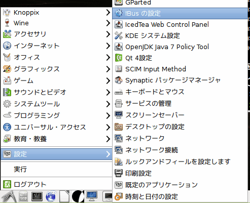Viewport: 250px width, 203px height.
Task: Choose ログアウト from the menu
Action: click(x=56, y=184)
